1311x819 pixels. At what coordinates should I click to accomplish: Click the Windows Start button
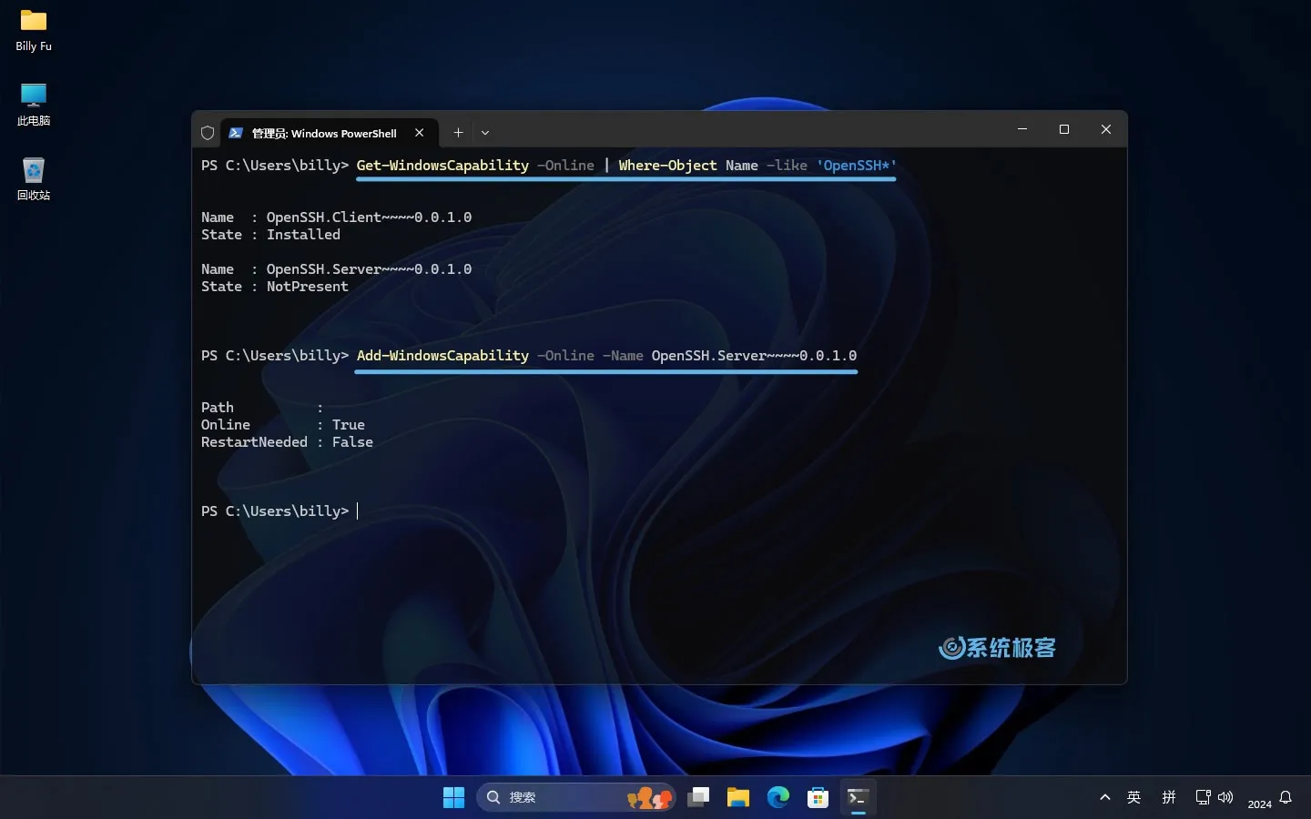[x=453, y=797]
